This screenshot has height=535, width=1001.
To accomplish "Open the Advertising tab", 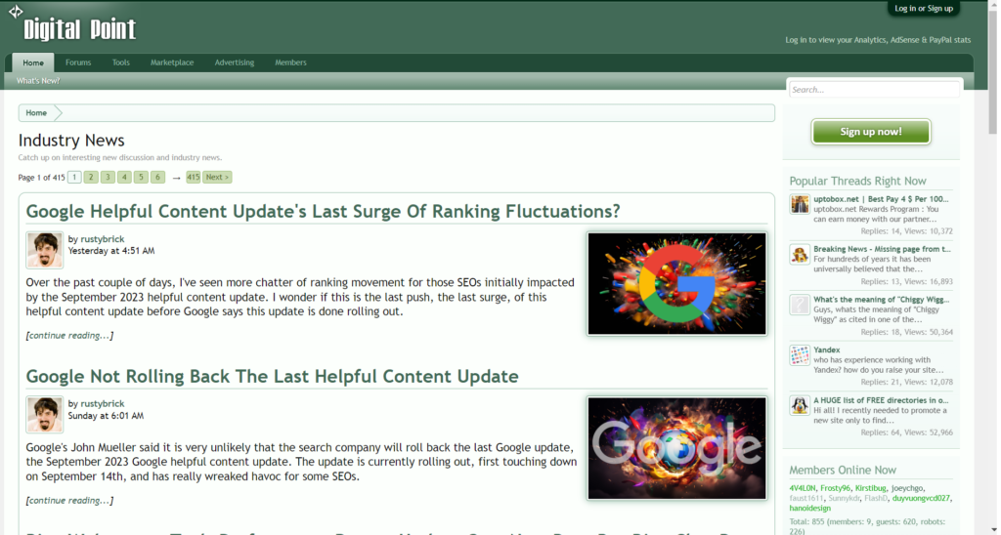I will pyautogui.click(x=235, y=62).
